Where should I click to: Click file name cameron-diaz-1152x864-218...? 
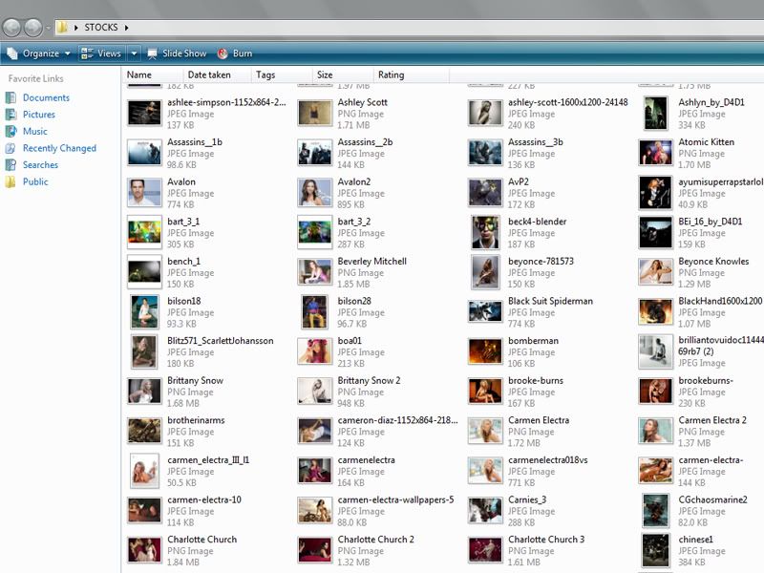[397, 420]
